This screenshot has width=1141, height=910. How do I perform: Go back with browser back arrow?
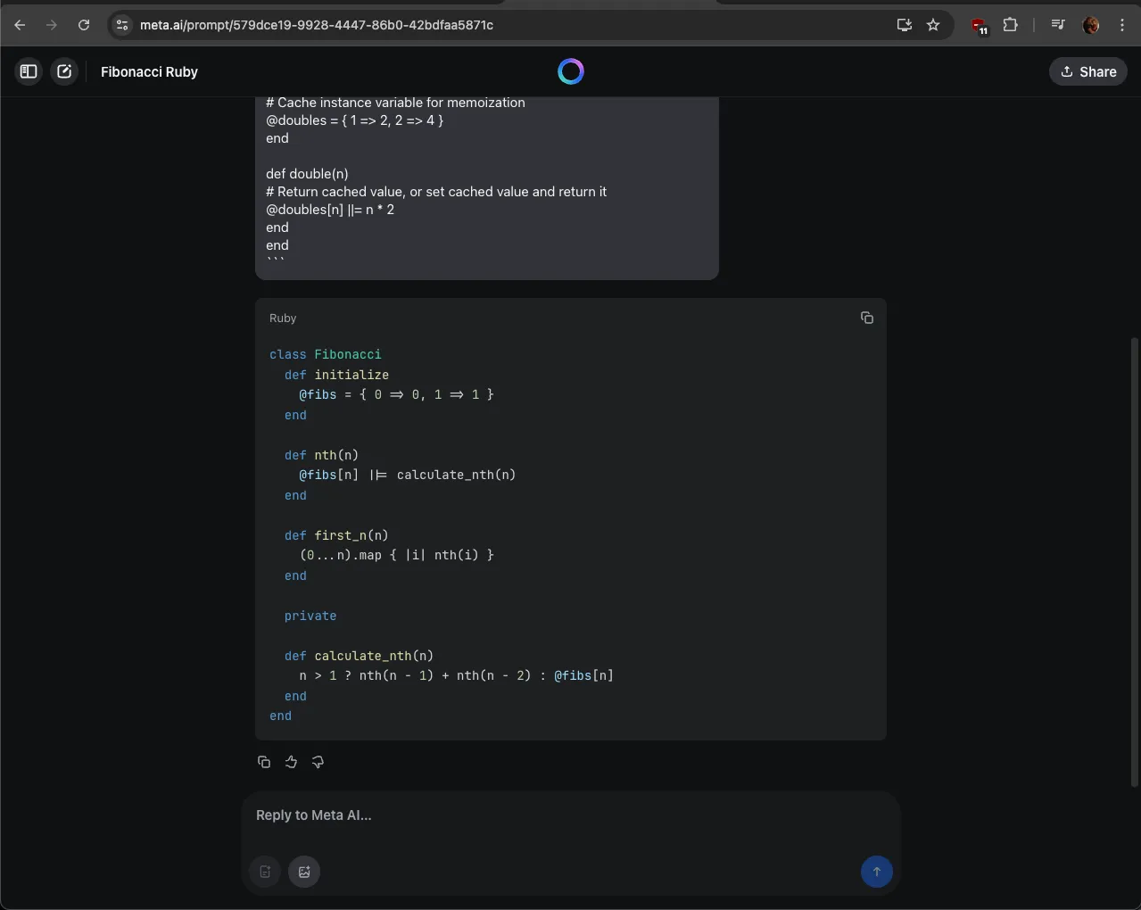tap(20, 25)
